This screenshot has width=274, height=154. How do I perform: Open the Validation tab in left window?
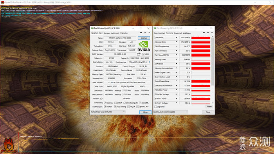(x=124, y=33)
